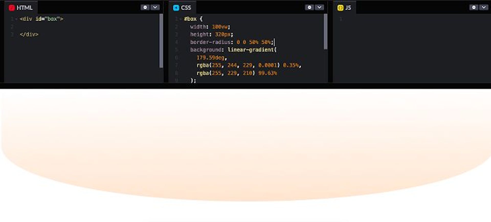Click inside the empty JS editor line 1
The height and width of the screenshot is (222, 491).
pos(414,19)
